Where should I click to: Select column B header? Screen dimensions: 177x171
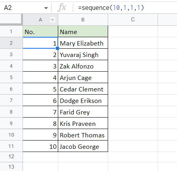pyautogui.click(x=83, y=20)
